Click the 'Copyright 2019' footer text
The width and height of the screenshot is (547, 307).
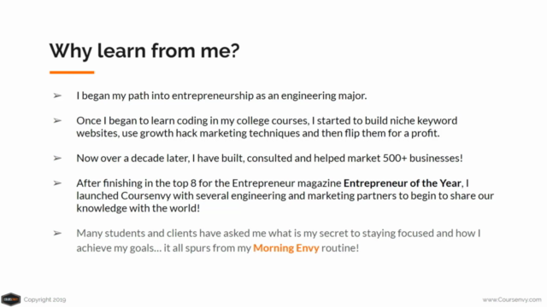point(44,299)
